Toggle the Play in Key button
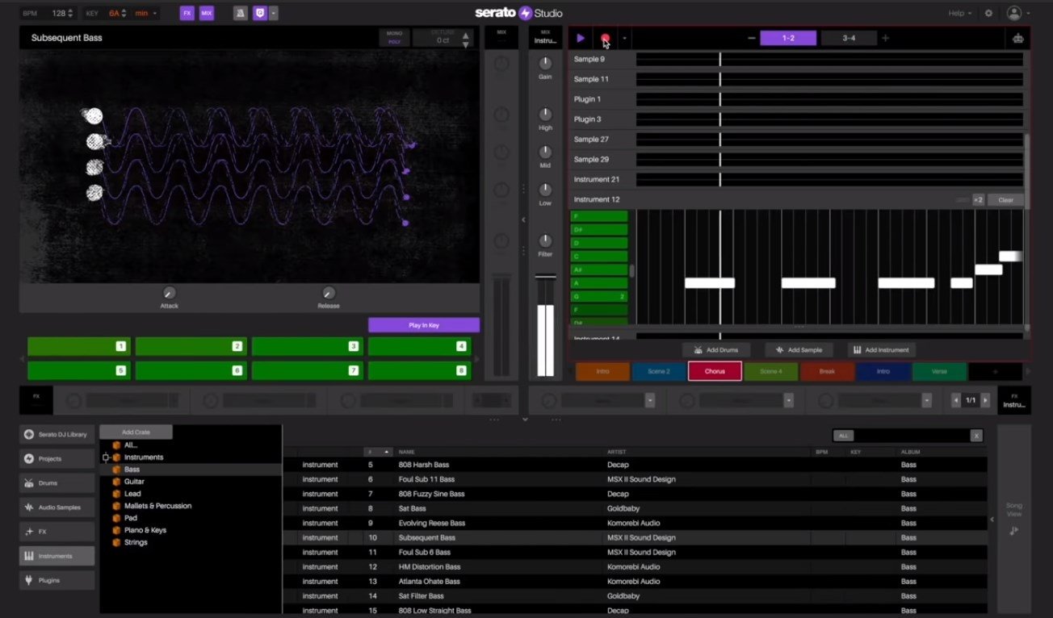 423,325
